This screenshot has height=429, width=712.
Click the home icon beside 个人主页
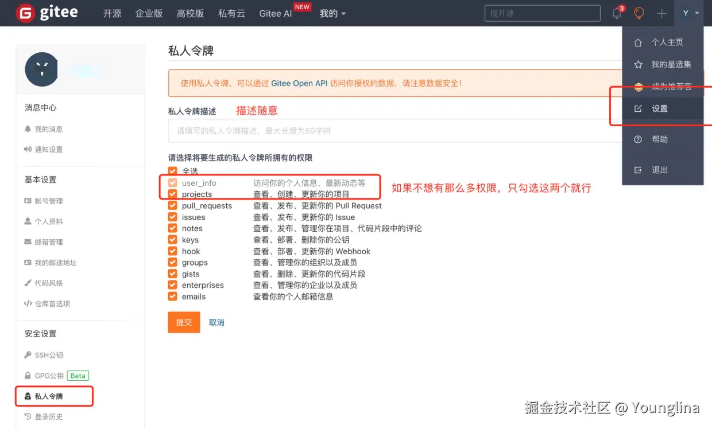point(638,42)
